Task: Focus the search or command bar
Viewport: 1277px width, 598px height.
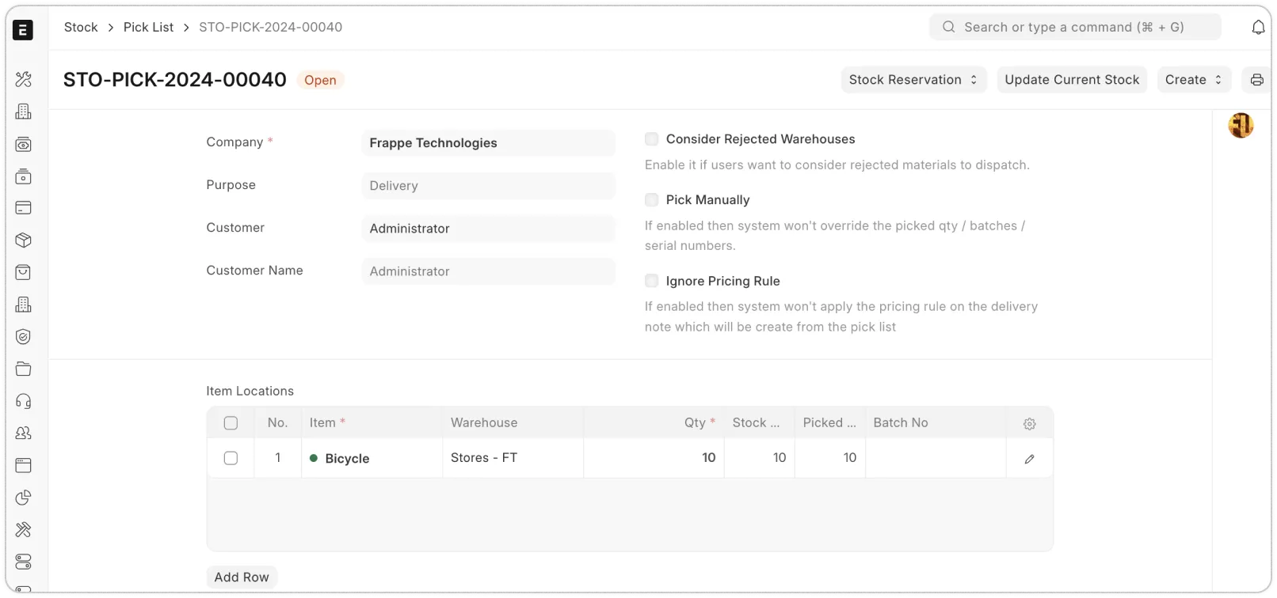Action: 1074,28
